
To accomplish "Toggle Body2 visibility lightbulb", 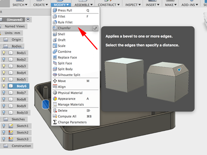I will pyautogui.click(x=4, y=60).
